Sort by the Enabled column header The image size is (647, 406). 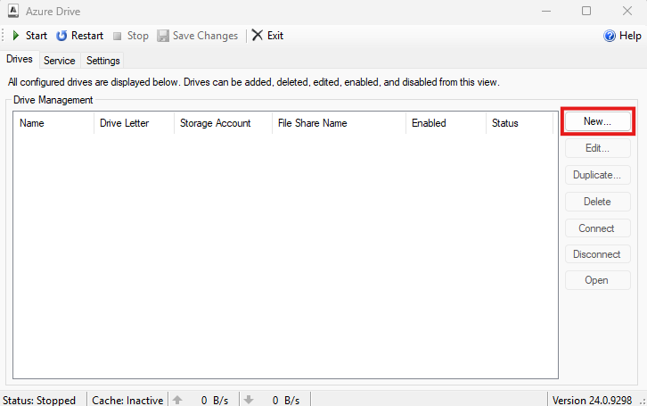[x=446, y=123]
